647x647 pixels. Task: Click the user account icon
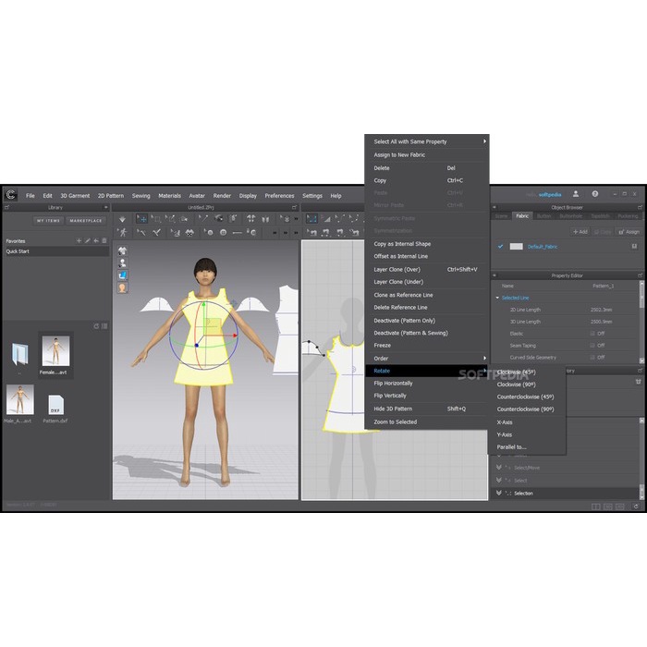576,194
